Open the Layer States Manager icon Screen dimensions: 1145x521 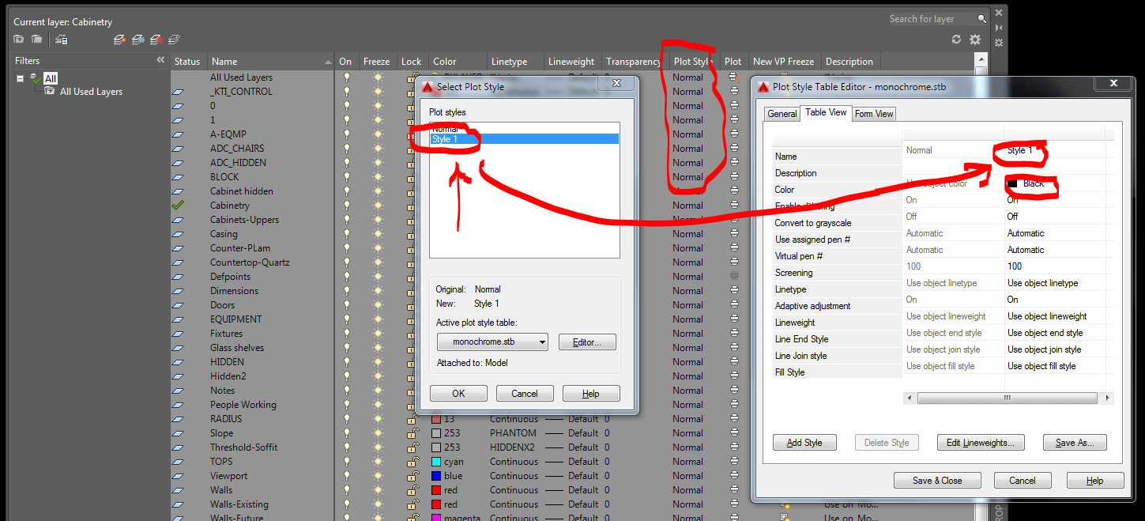(61, 40)
